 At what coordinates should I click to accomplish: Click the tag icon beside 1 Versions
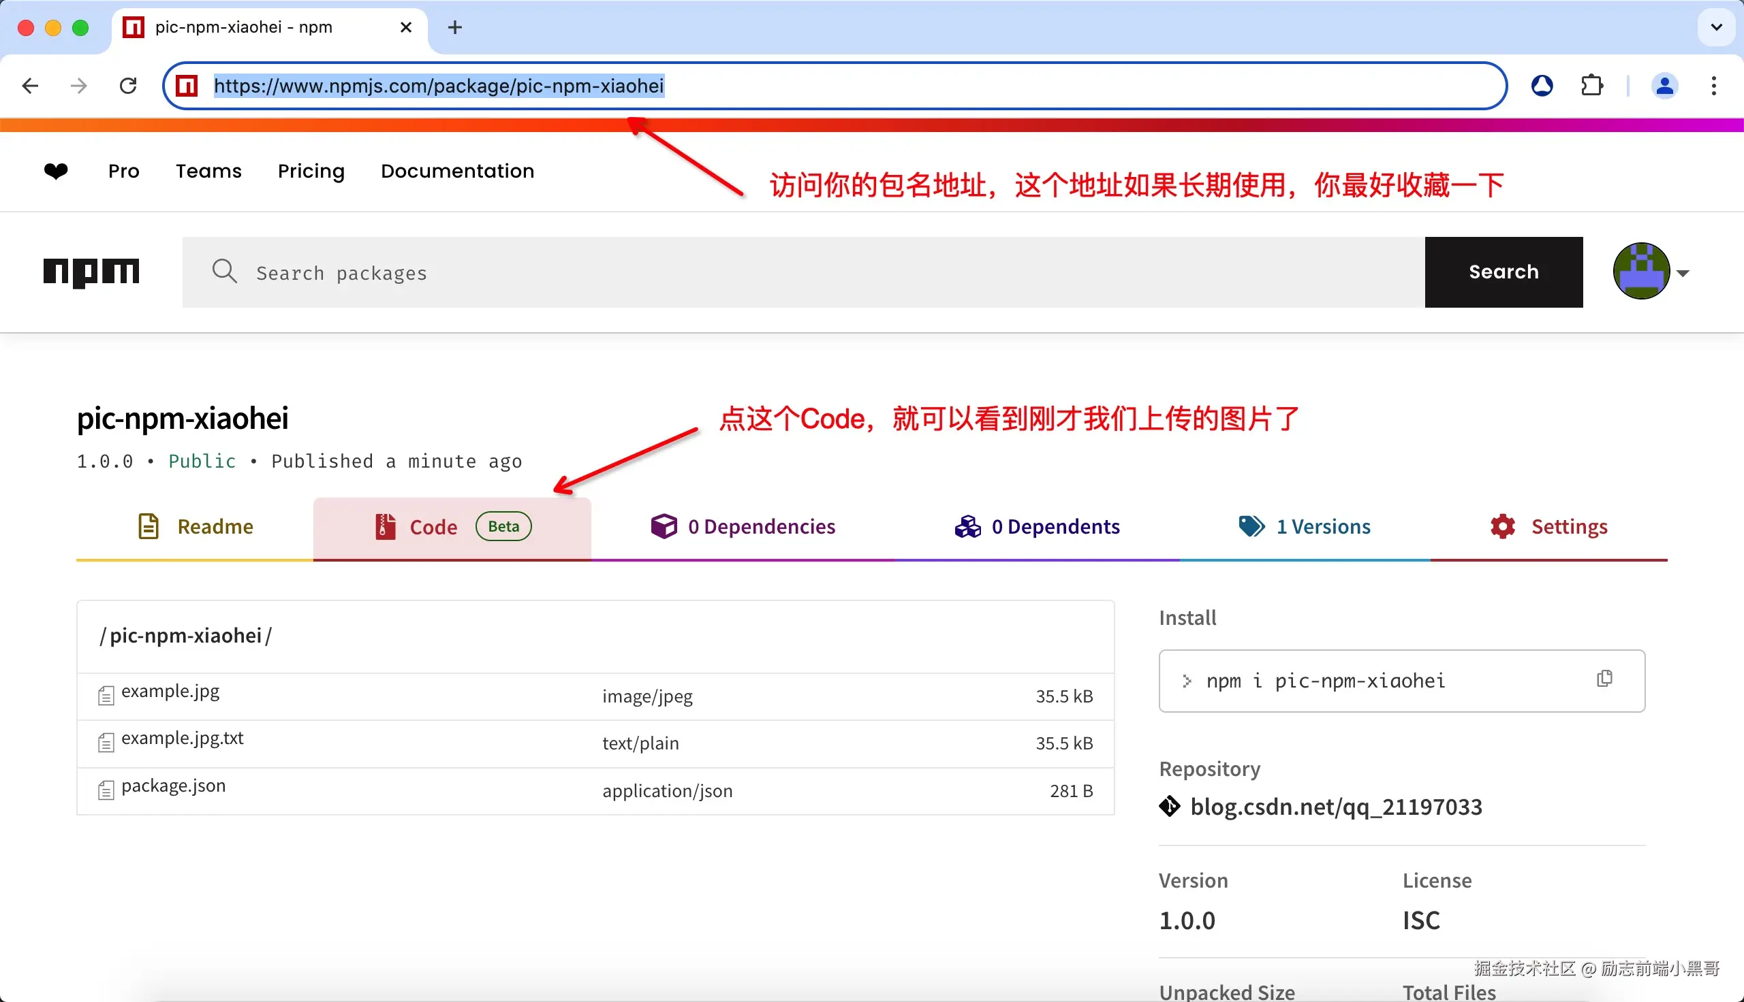click(1251, 526)
